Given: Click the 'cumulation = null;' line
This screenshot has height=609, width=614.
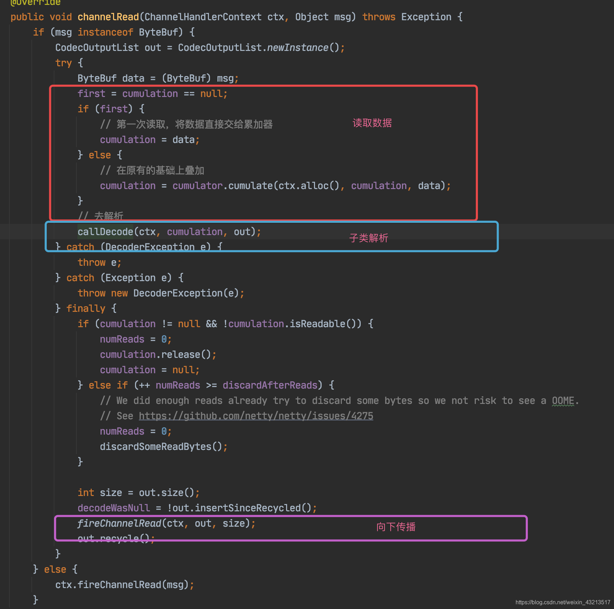Looking at the screenshot, I should coord(150,370).
